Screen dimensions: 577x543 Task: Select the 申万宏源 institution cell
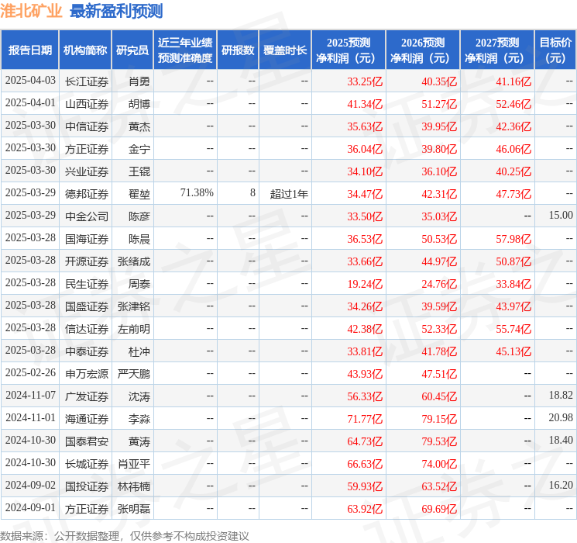point(87,374)
